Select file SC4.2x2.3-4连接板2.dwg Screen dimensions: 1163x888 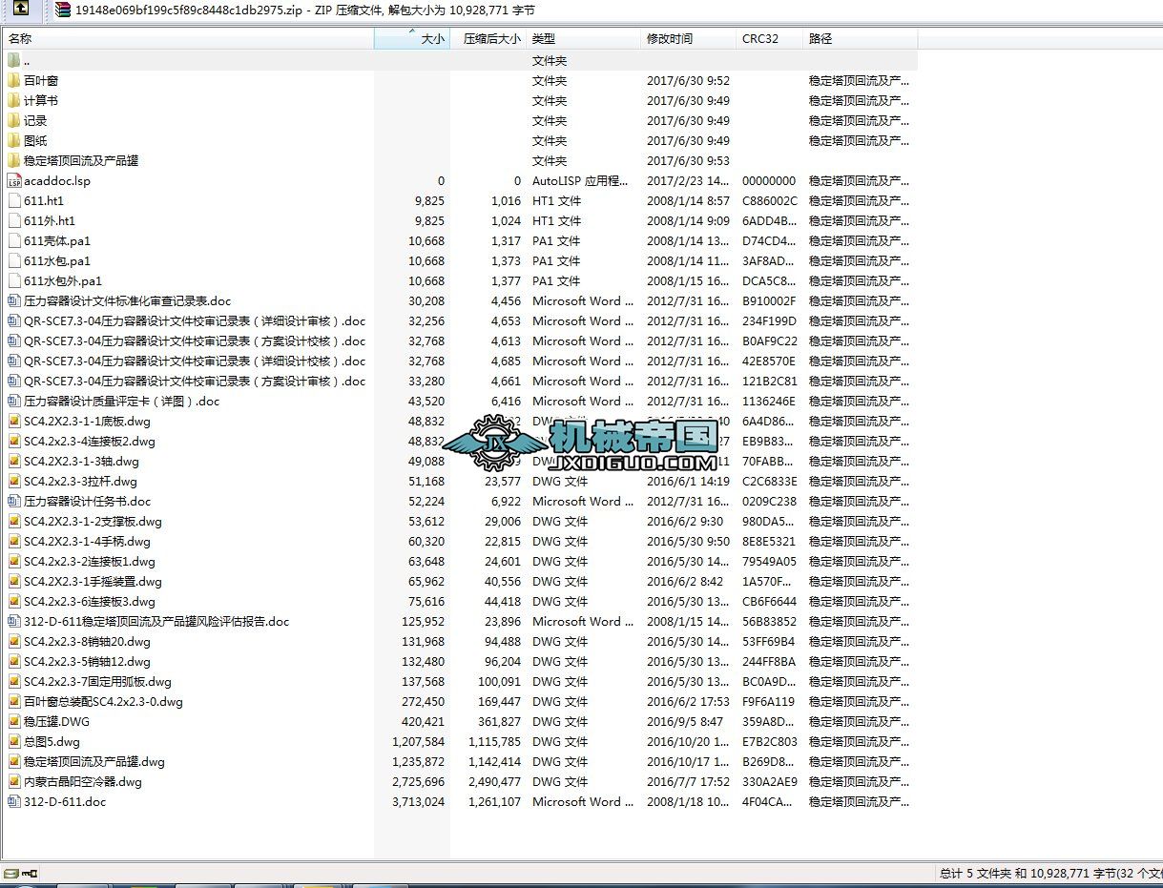pos(90,441)
